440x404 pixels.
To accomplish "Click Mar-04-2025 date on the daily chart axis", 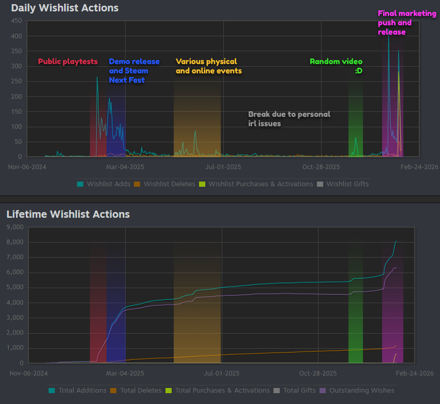I will (125, 167).
